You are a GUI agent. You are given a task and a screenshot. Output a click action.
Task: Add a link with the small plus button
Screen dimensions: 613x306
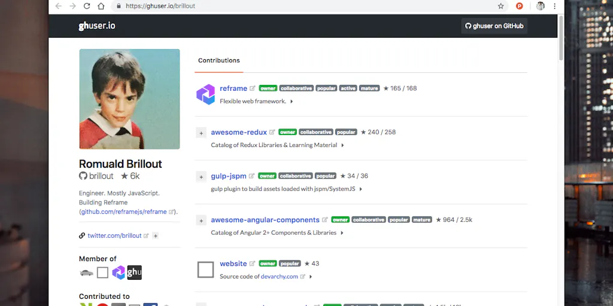(155, 235)
